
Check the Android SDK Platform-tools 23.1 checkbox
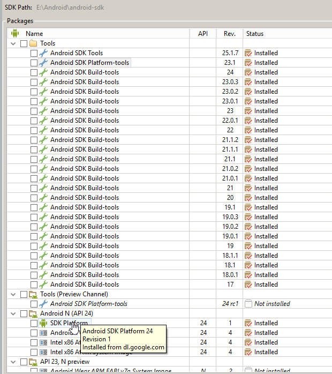pyautogui.click(x=34, y=63)
